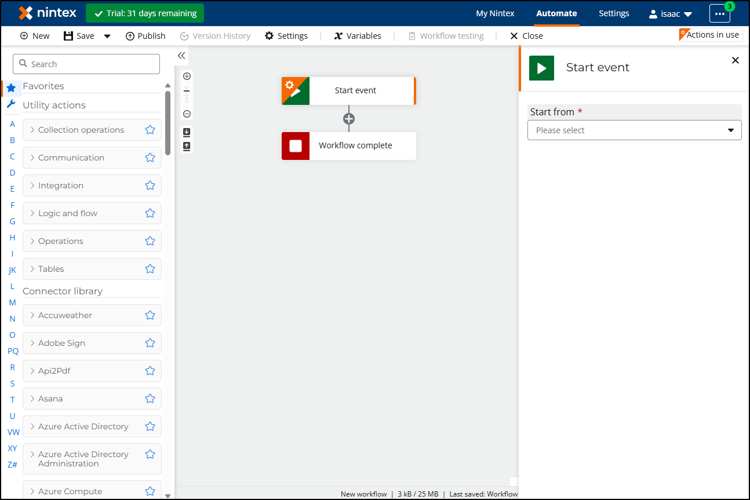Screen dimensions: 750x500
Task: Create a New workflow
Action: point(35,36)
